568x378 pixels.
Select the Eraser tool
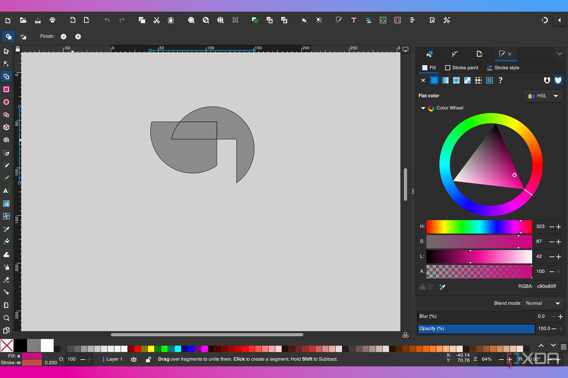[x=6, y=279]
